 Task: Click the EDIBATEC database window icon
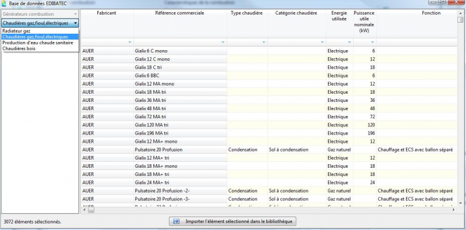(x=4, y=3)
